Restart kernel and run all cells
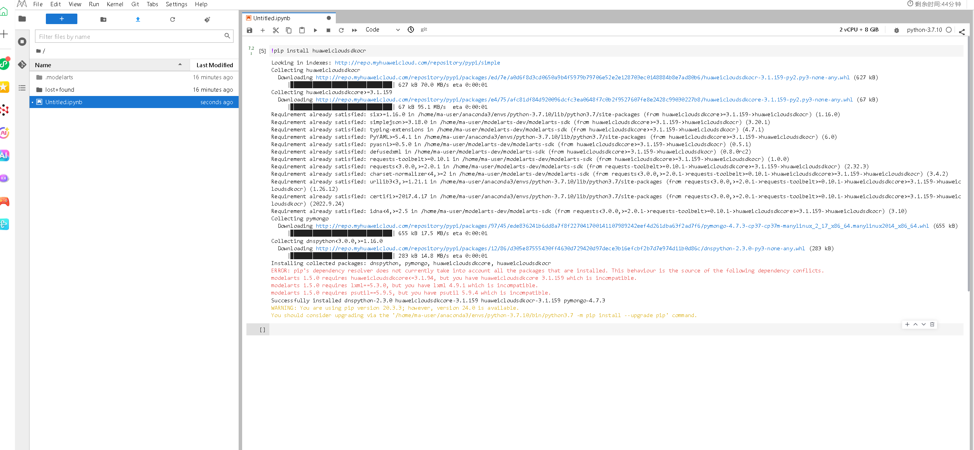The image size is (974, 450). tap(354, 30)
